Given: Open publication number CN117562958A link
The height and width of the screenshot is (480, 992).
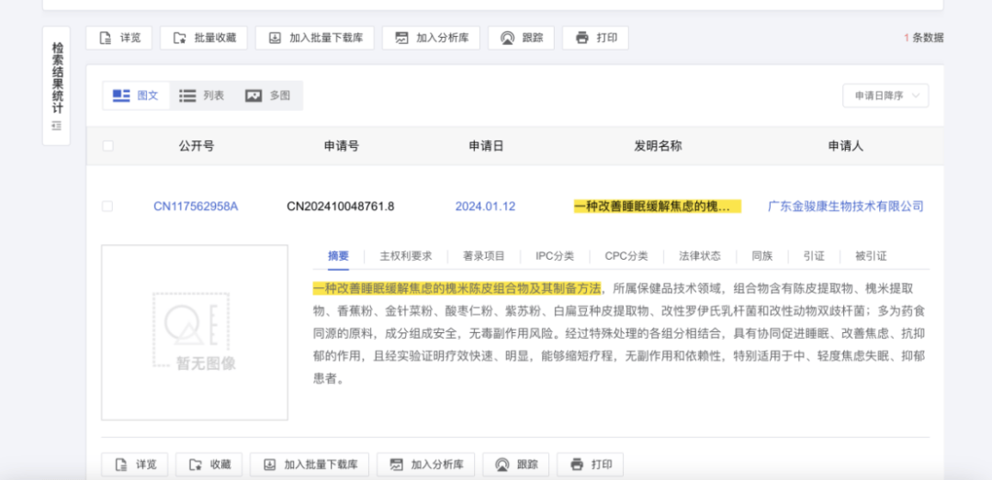Looking at the screenshot, I should pos(196,207).
